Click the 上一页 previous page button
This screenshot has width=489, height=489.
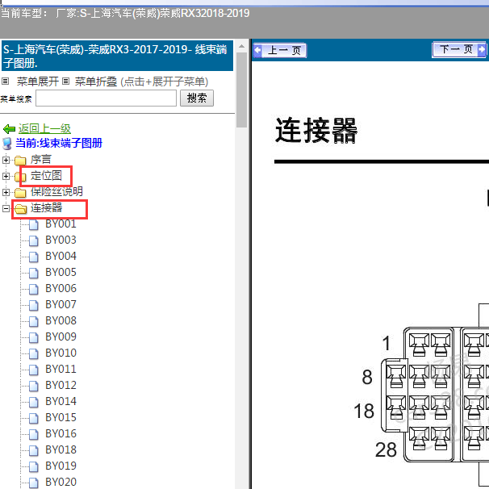click(x=280, y=50)
